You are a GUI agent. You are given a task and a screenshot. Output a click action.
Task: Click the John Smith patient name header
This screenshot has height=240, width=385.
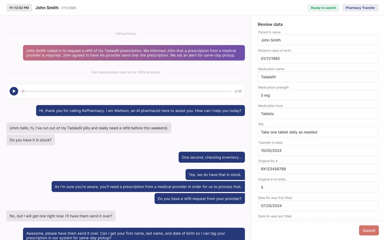(x=47, y=8)
